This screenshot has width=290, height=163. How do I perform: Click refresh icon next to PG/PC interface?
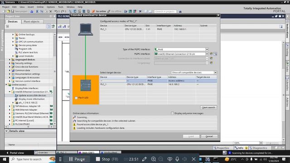[x=212, y=54]
